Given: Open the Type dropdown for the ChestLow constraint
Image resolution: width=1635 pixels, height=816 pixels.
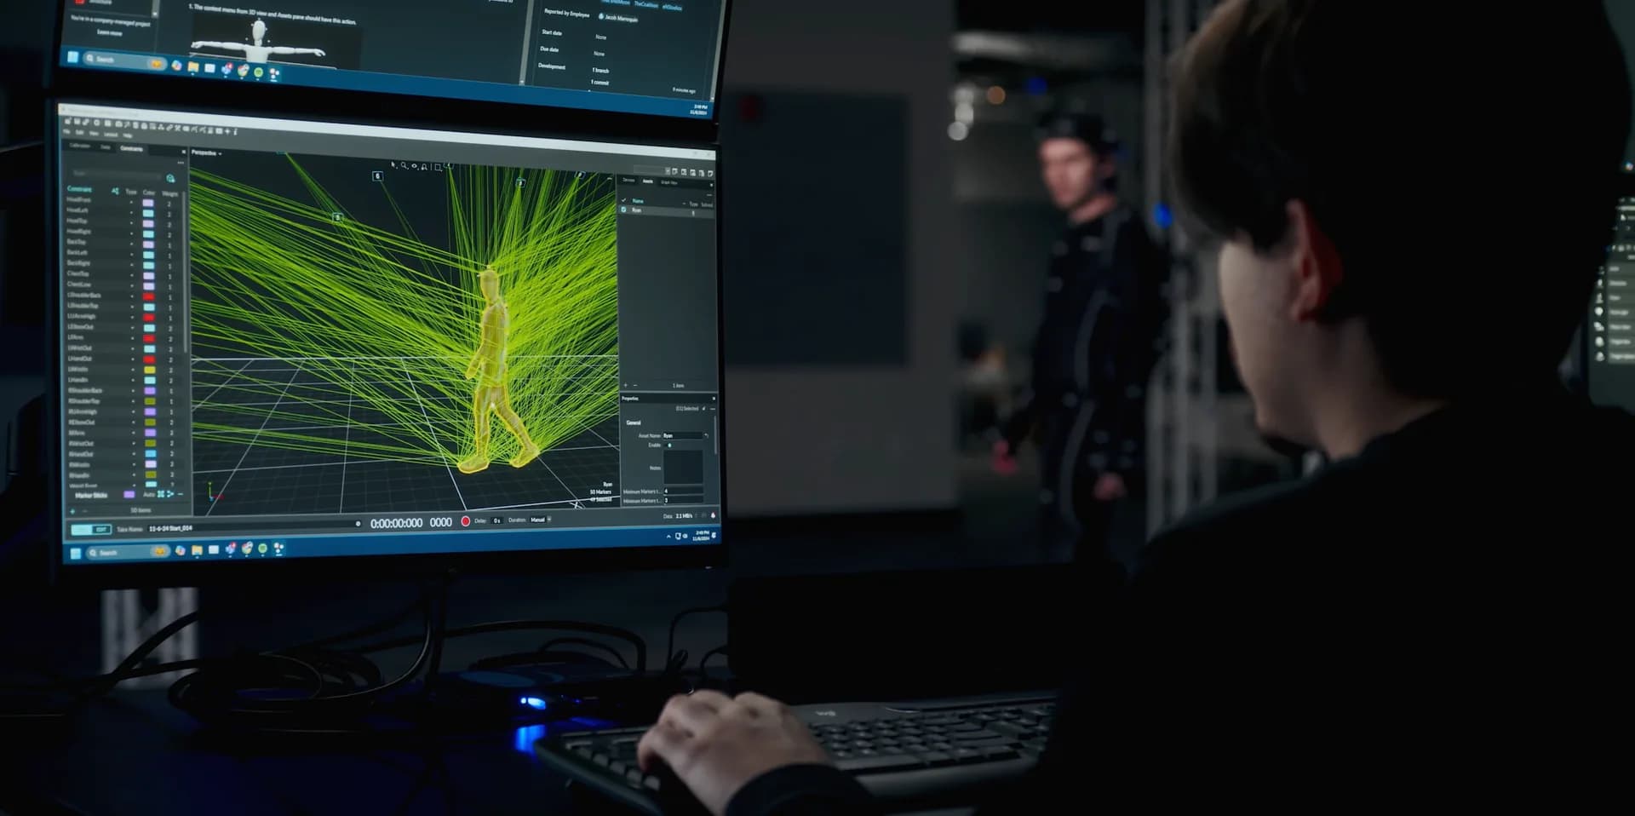Looking at the screenshot, I should point(131,286).
